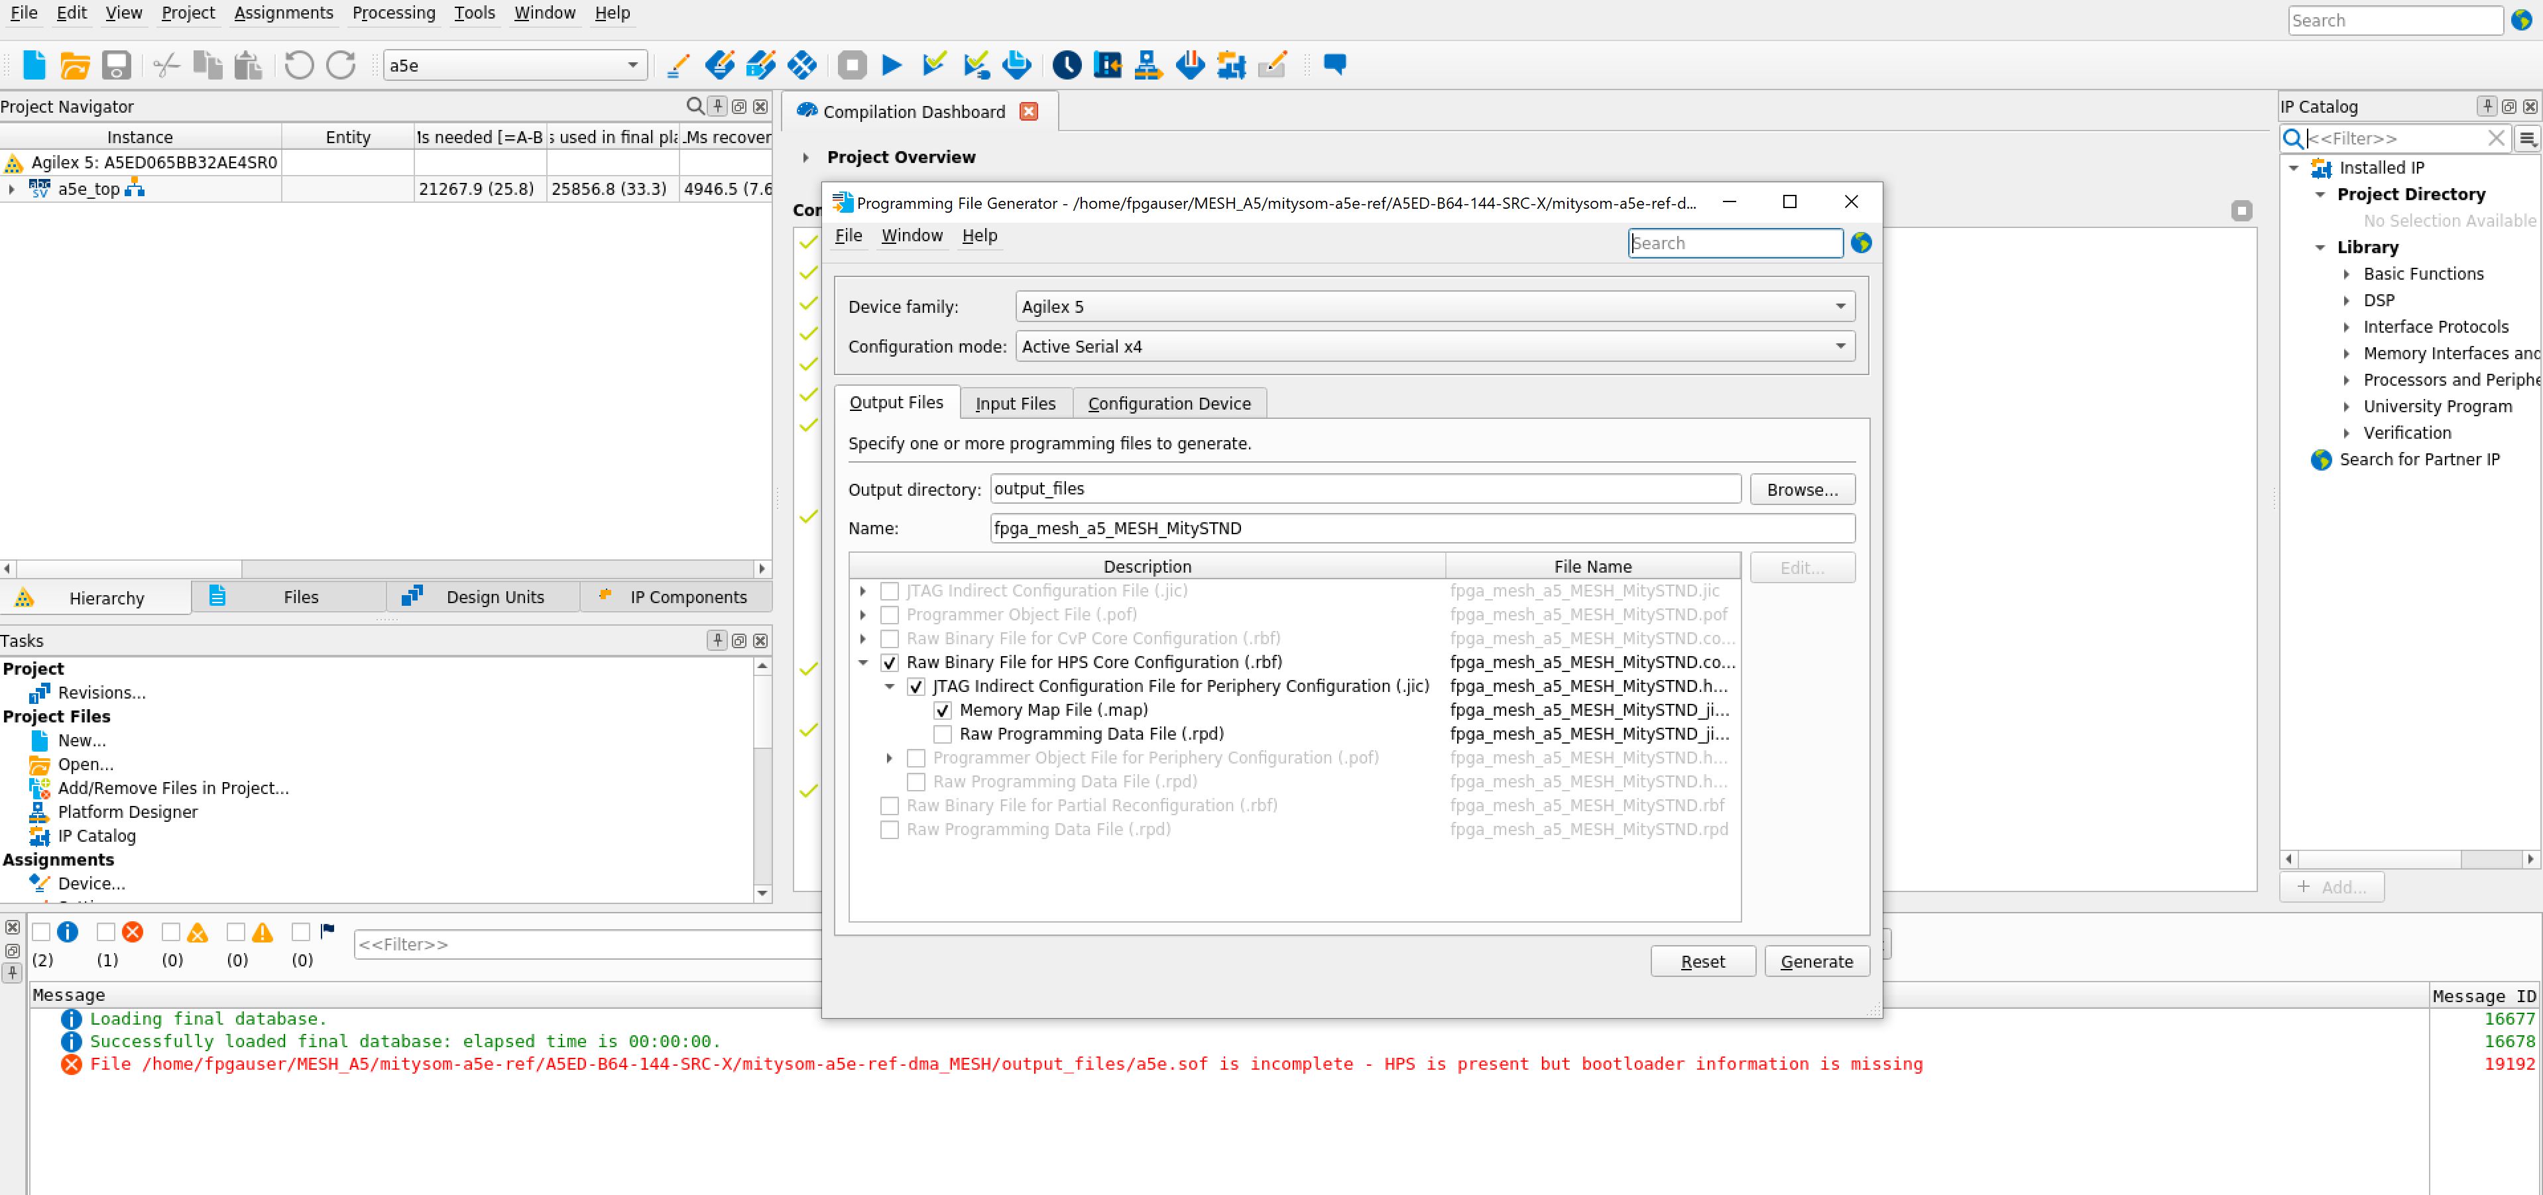Image resolution: width=2543 pixels, height=1195 pixels.
Task: Pin the Tasks panel
Action: [718, 640]
